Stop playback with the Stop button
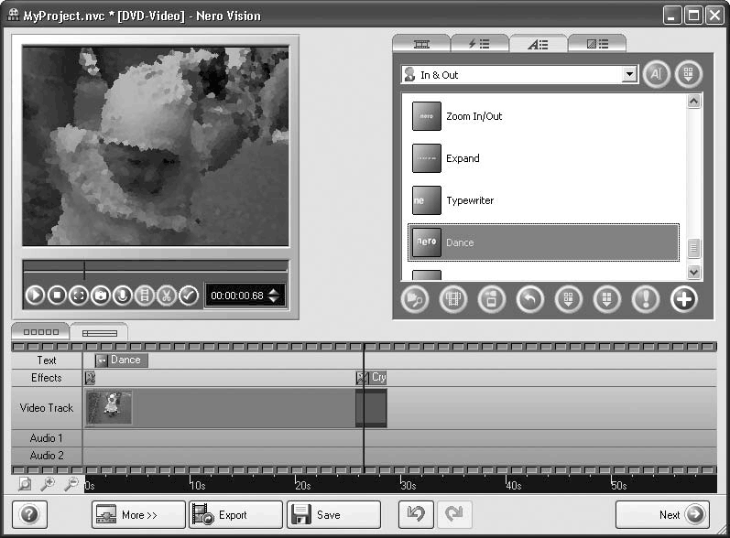This screenshot has width=730, height=538. click(57, 296)
